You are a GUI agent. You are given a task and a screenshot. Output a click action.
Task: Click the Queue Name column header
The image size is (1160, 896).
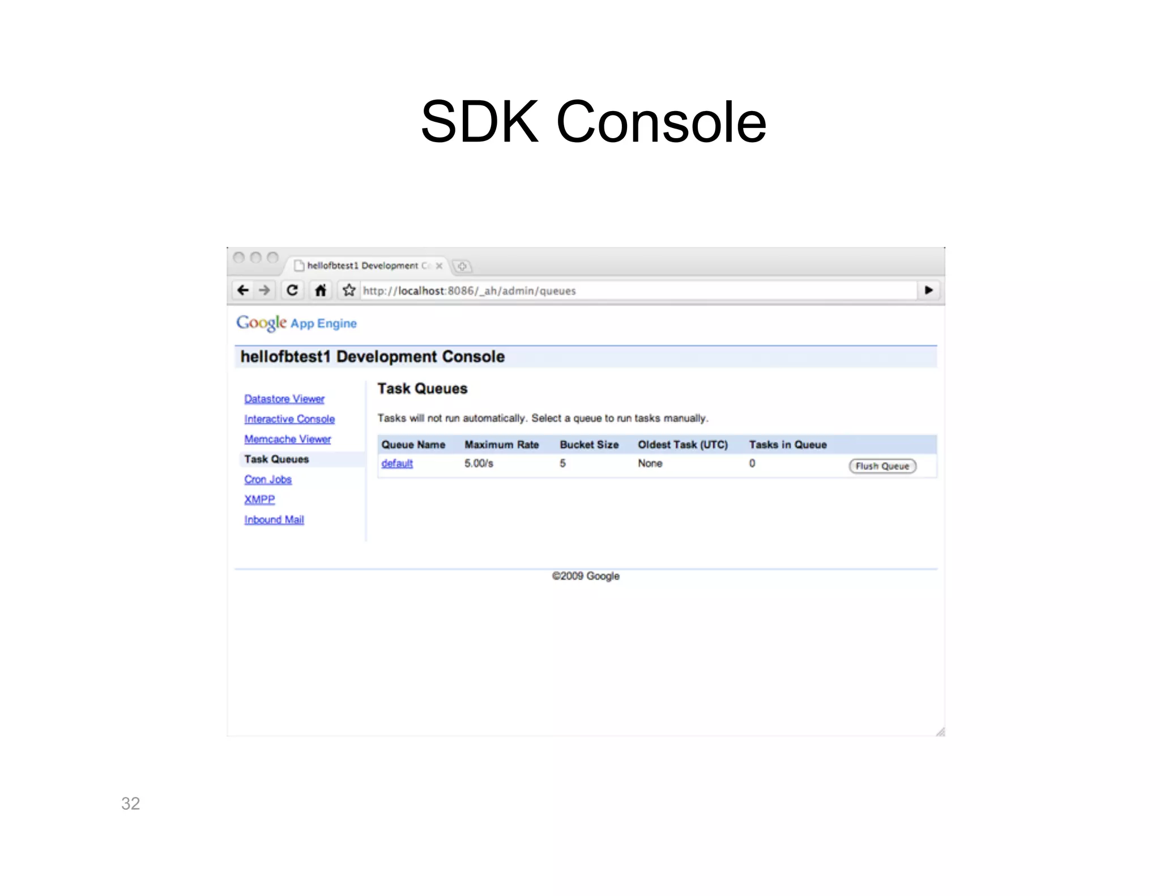(x=413, y=445)
